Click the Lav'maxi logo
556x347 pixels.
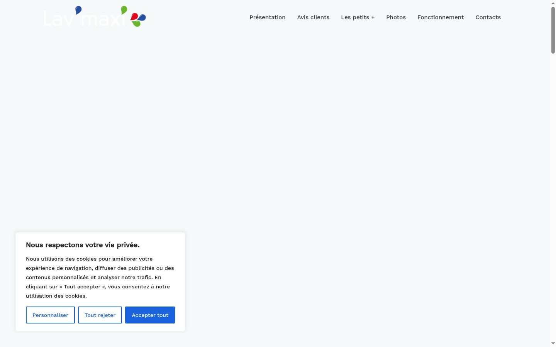tap(95, 17)
